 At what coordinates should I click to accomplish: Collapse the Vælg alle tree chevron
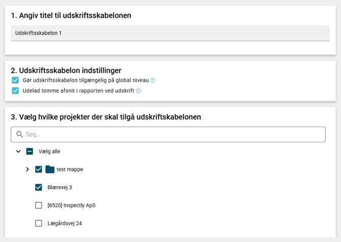click(18, 152)
